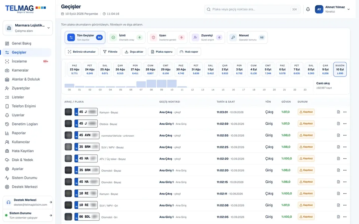Screen dimensions: 359x224
Task: Switch to the Ziyaretçi tab
Action: 207,37
